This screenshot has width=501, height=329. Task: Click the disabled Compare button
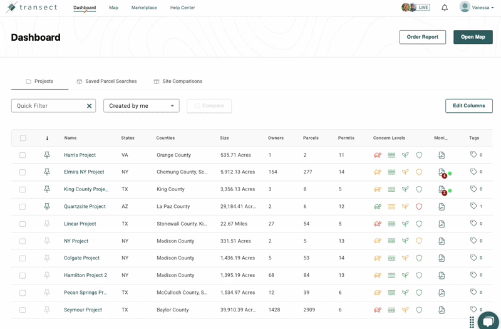pos(209,106)
